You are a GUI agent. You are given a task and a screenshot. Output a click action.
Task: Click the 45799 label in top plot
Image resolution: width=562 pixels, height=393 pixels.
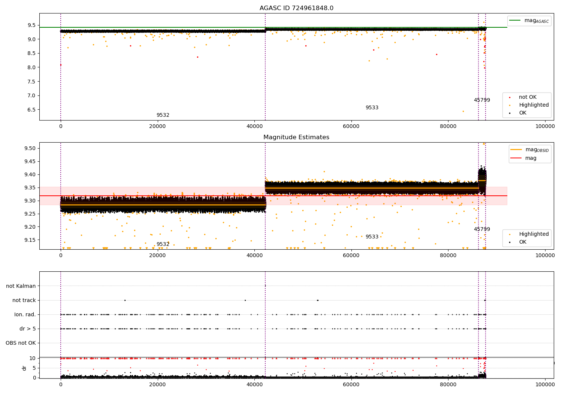tap(482, 100)
